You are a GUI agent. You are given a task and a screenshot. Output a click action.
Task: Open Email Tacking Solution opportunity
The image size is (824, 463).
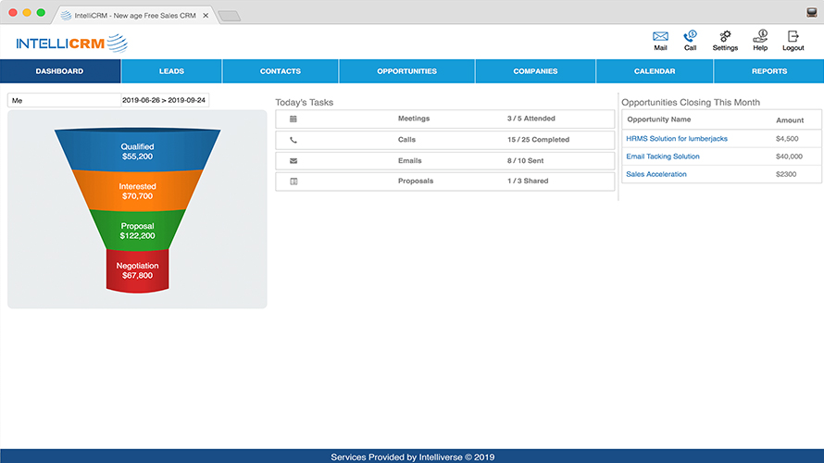[x=663, y=156]
